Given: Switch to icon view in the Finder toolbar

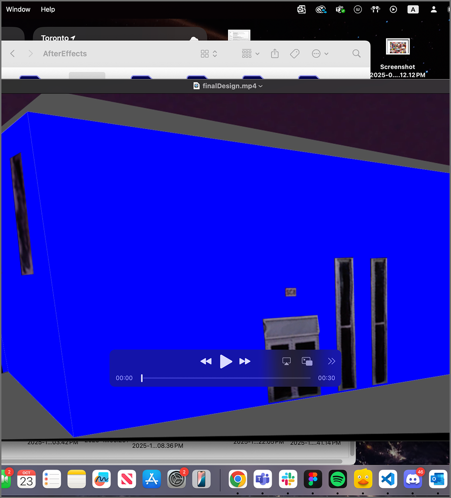Looking at the screenshot, I should click(204, 54).
